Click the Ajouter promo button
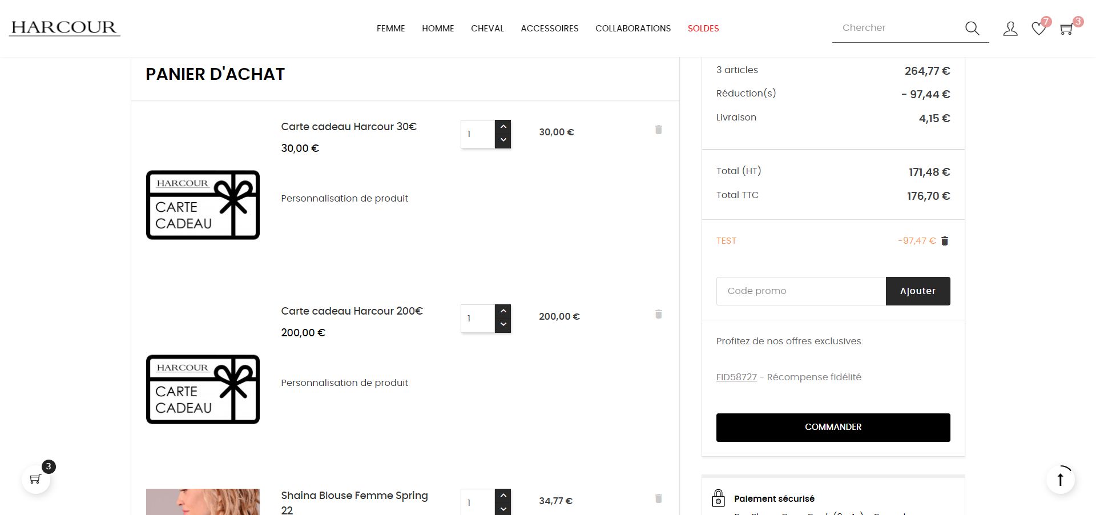This screenshot has width=1096, height=515. (918, 291)
